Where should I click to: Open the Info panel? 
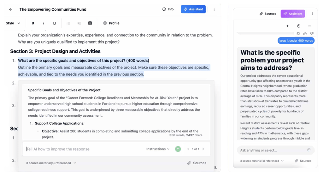(x=168, y=9)
